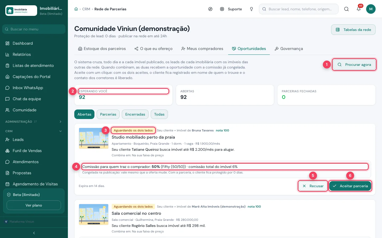Open Atendimentos in sidebar

pyautogui.click(x=34, y=162)
